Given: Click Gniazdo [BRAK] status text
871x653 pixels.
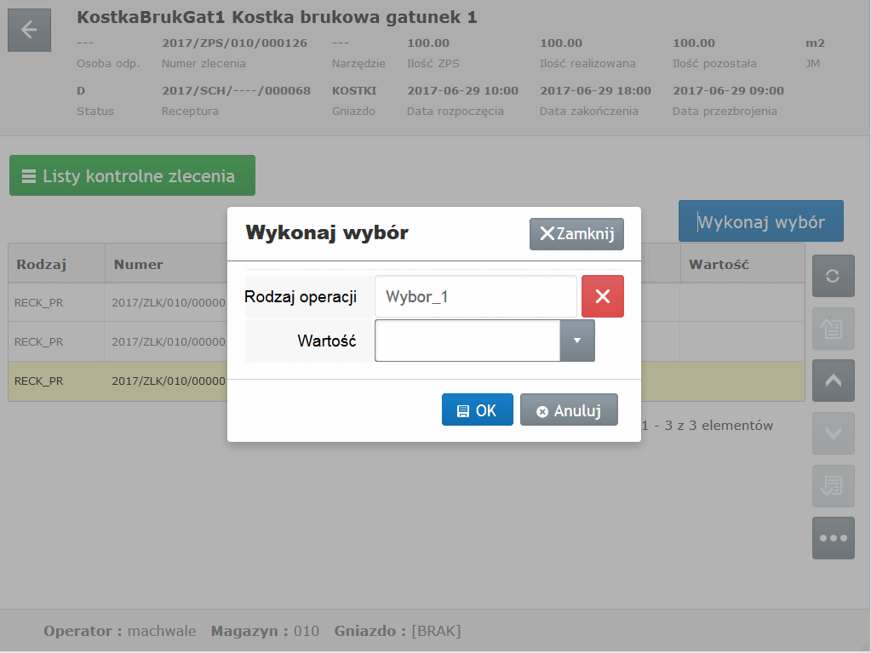Looking at the screenshot, I should [x=398, y=631].
